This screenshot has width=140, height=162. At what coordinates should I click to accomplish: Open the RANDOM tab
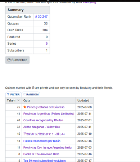[x=31, y=94]
